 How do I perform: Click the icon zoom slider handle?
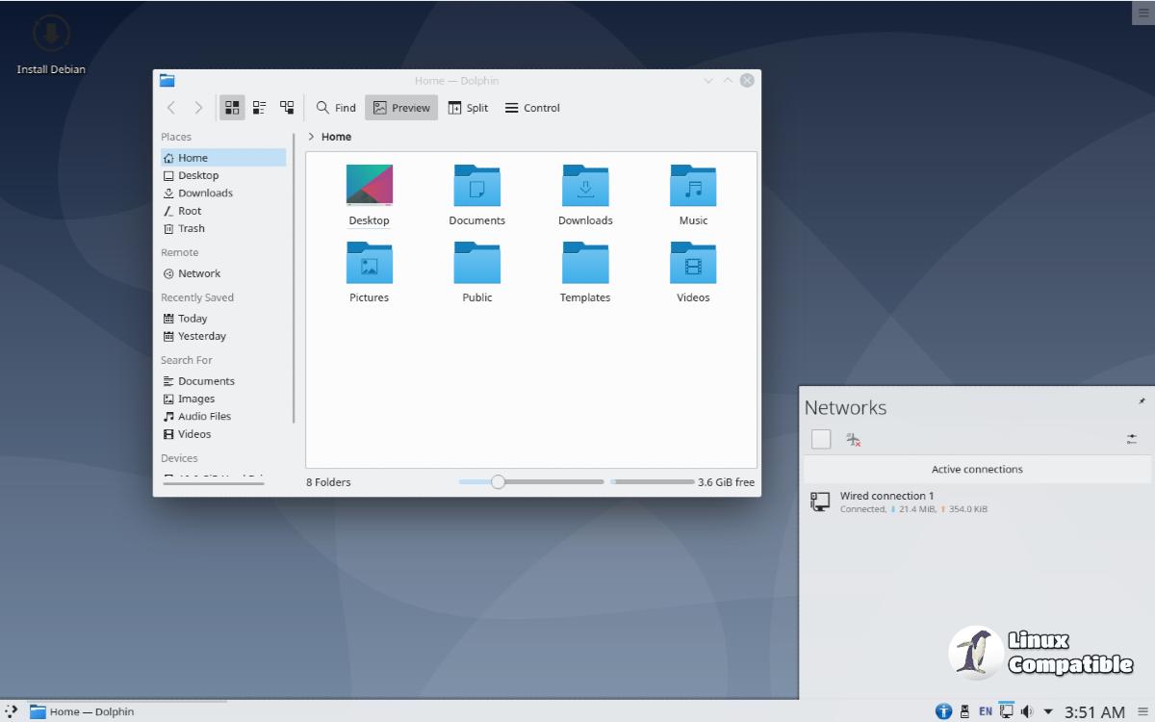click(498, 482)
